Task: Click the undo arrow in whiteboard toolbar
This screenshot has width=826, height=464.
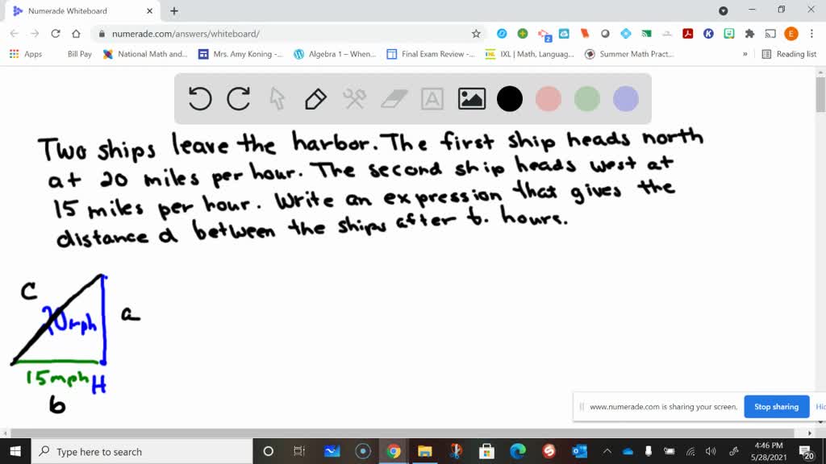Action: pos(200,99)
